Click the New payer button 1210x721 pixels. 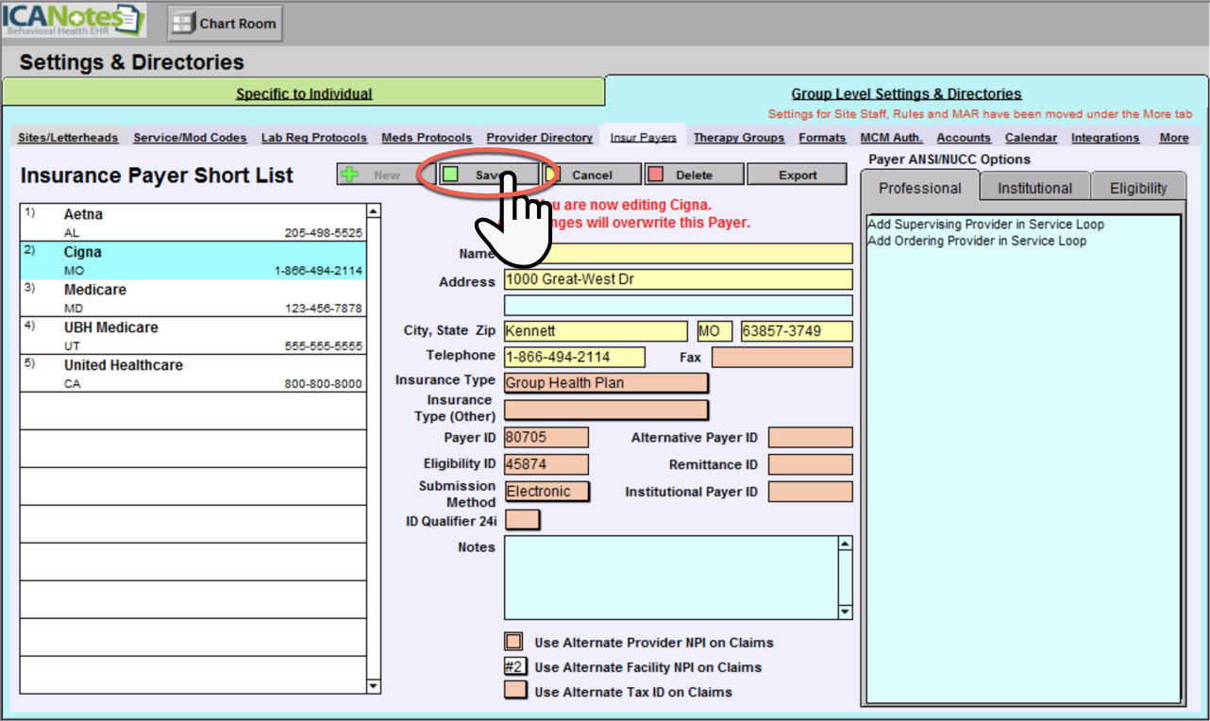point(374,175)
